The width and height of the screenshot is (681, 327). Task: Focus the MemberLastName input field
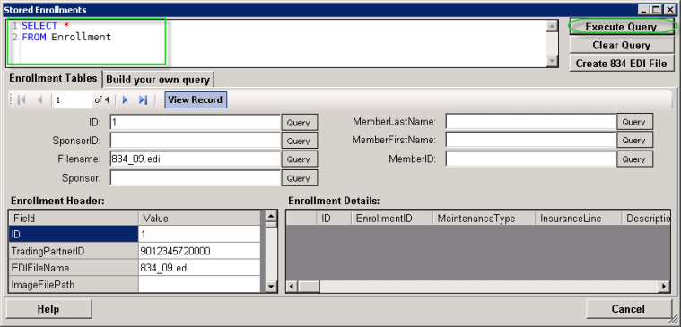pos(531,122)
